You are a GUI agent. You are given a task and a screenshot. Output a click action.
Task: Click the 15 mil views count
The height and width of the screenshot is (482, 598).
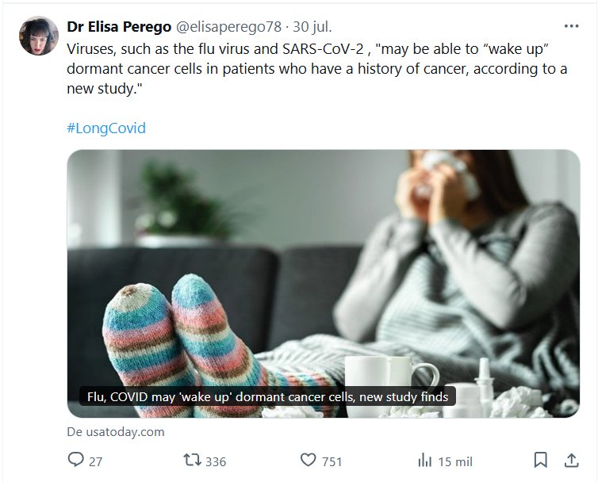tap(455, 461)
